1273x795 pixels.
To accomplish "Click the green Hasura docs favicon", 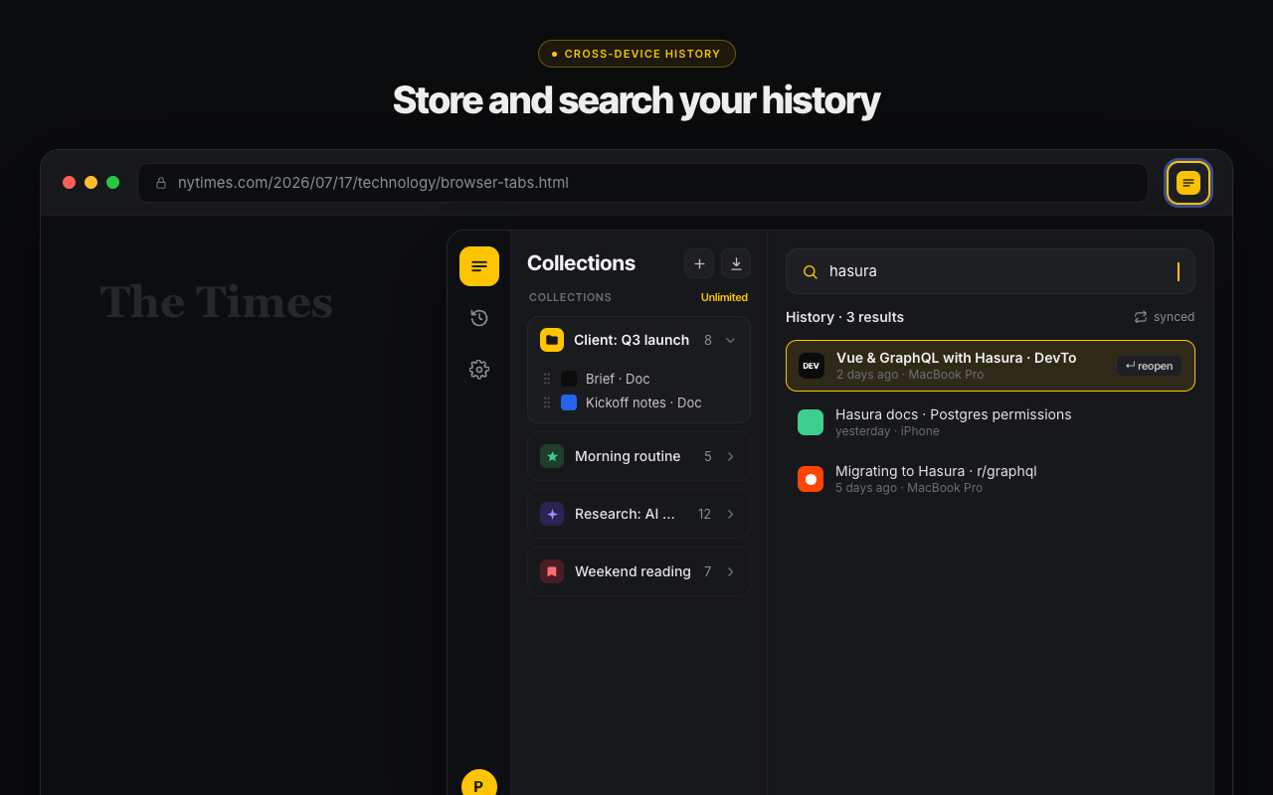I will pyautogui.click(x=811, y=422).
